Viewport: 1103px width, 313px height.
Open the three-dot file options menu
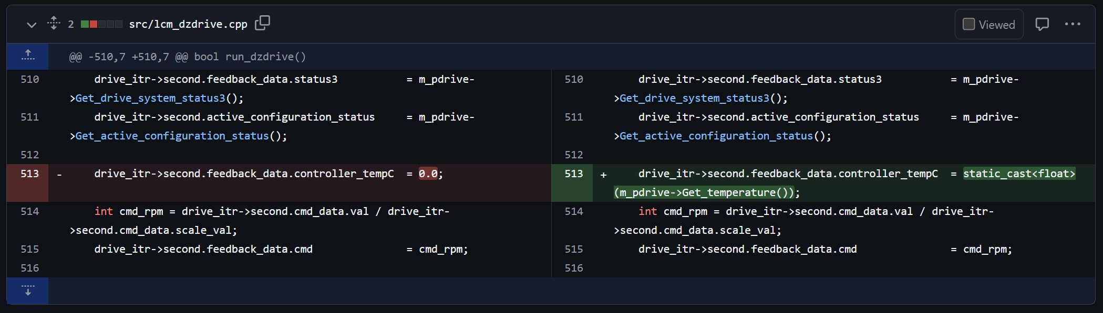click(x=1072, y=25)
